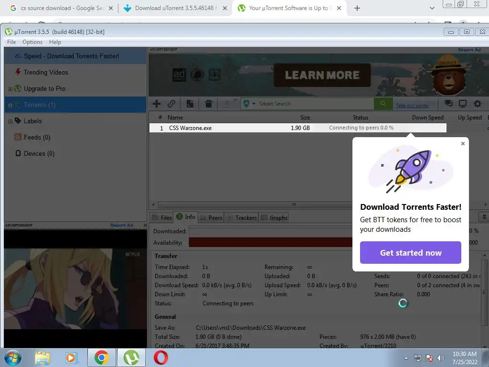Open the Take our survey link
The height and width of the screenshot is (367, 489).
click(412, 106)
